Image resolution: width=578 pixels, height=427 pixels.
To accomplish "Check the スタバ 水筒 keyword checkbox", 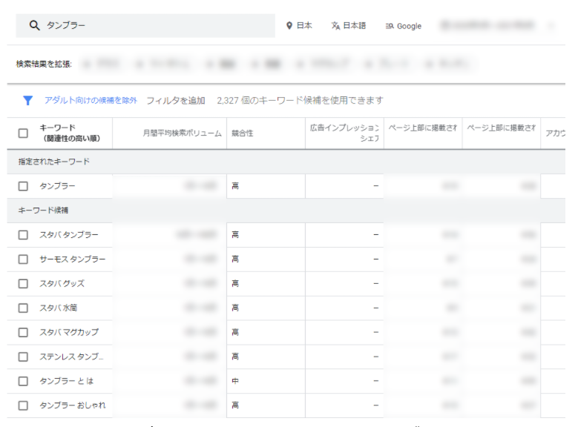I will pos(23,308).
